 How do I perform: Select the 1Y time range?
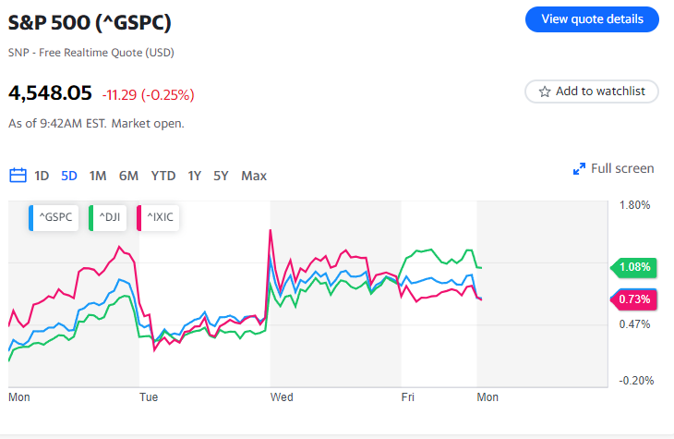(194, 176)
